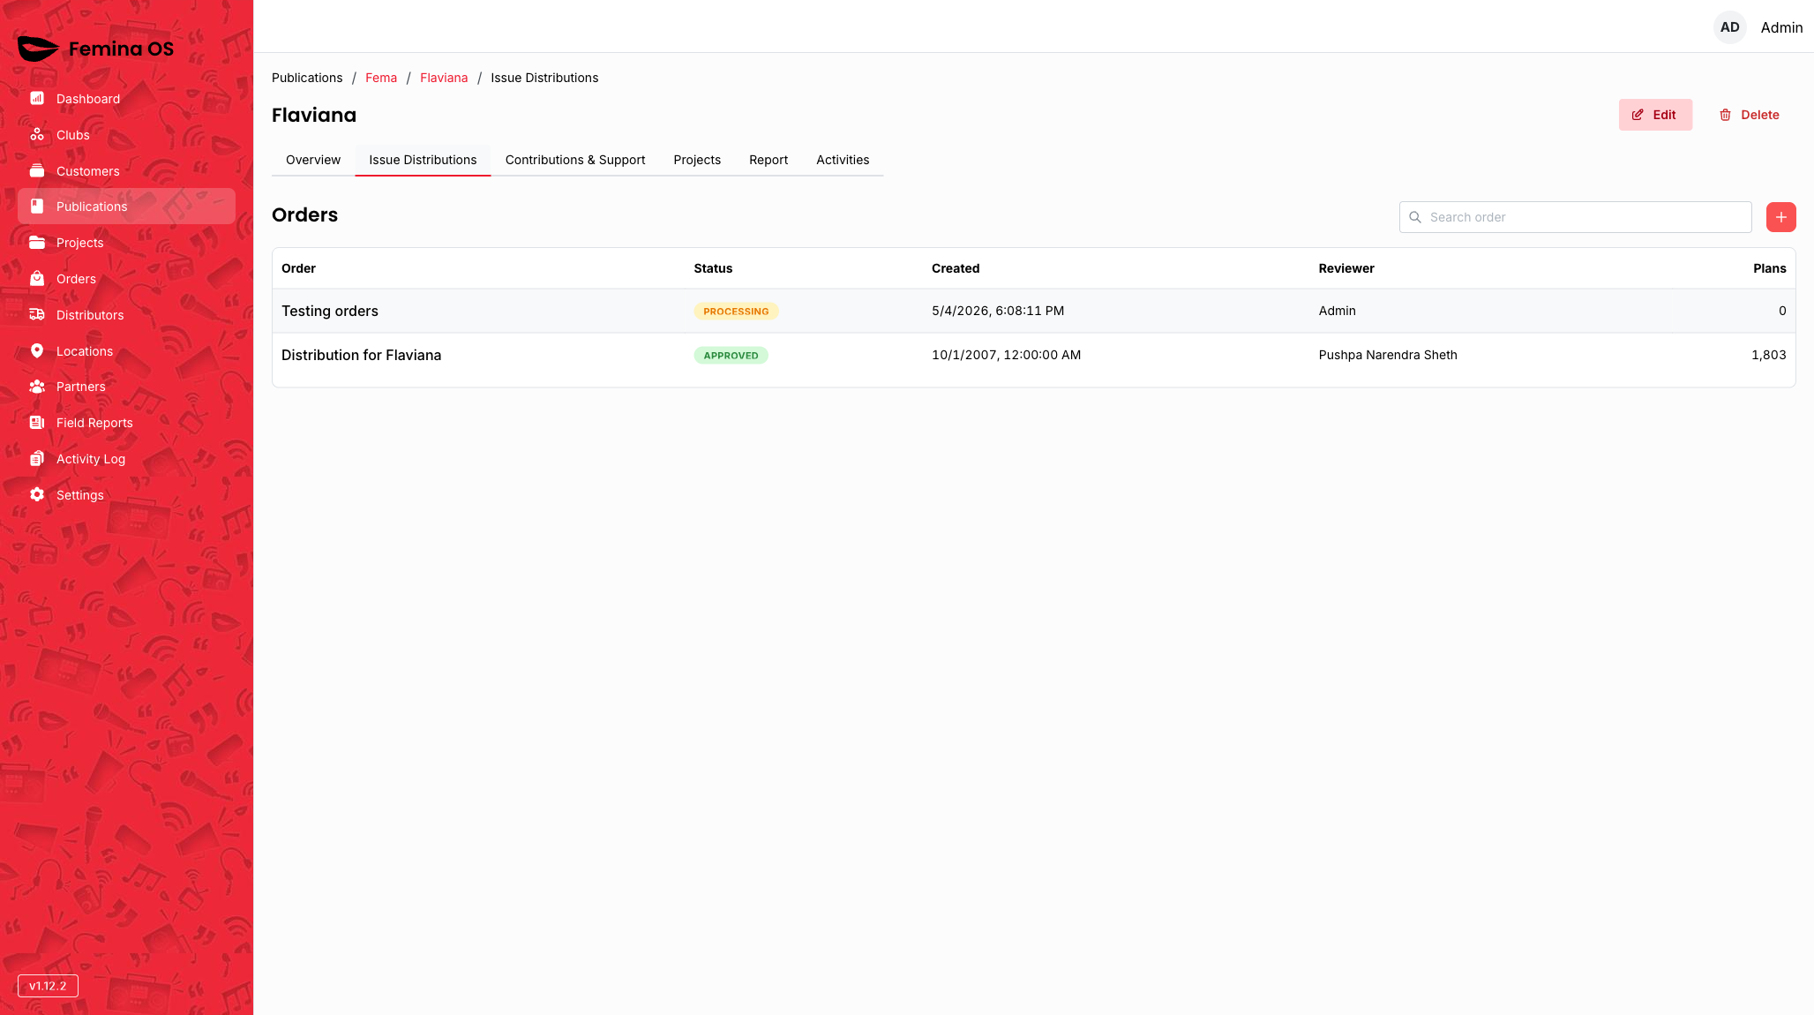
Task: Click the Publications breadcrumb
Action: [307, 78]
